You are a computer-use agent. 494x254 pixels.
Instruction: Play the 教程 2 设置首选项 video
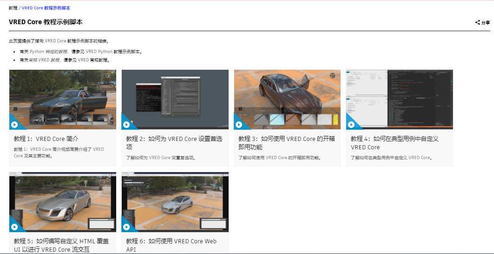[x=126, y=125]
